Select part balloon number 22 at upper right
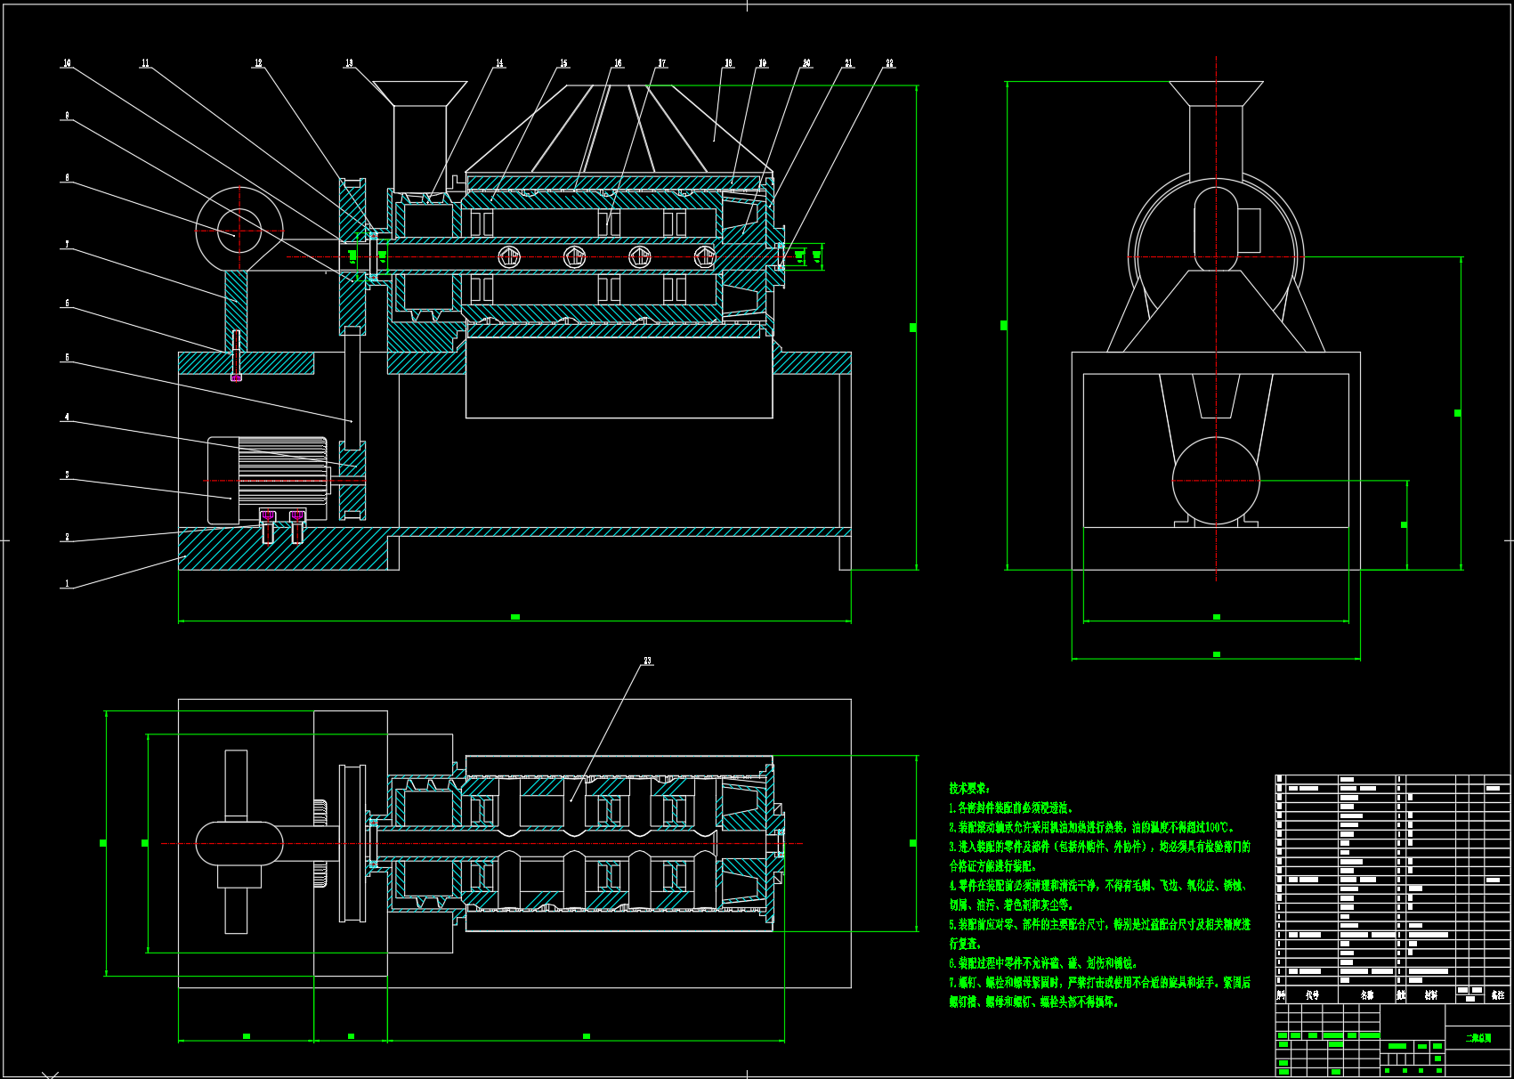The width and height of the screenshot is (1514, 1079). tap(887, 63)
